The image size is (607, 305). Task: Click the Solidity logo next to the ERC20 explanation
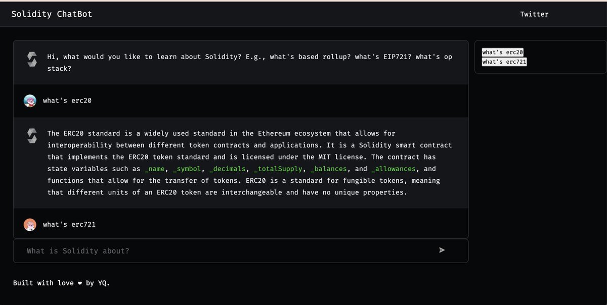[31, 135]
